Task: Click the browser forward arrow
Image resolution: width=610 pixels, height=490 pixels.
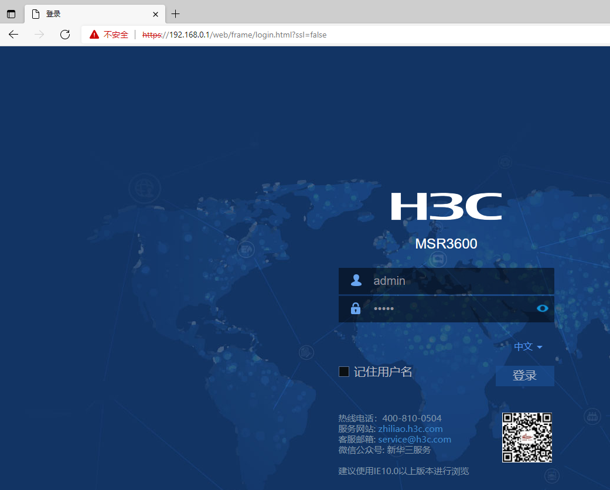Action: [39, 35]
